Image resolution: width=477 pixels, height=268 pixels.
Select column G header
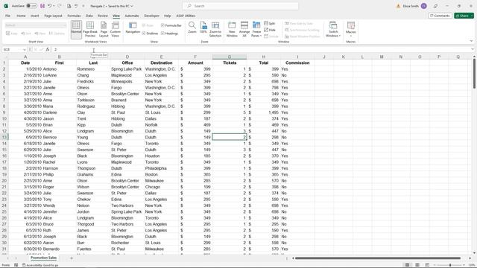click(x=230, y=57)
